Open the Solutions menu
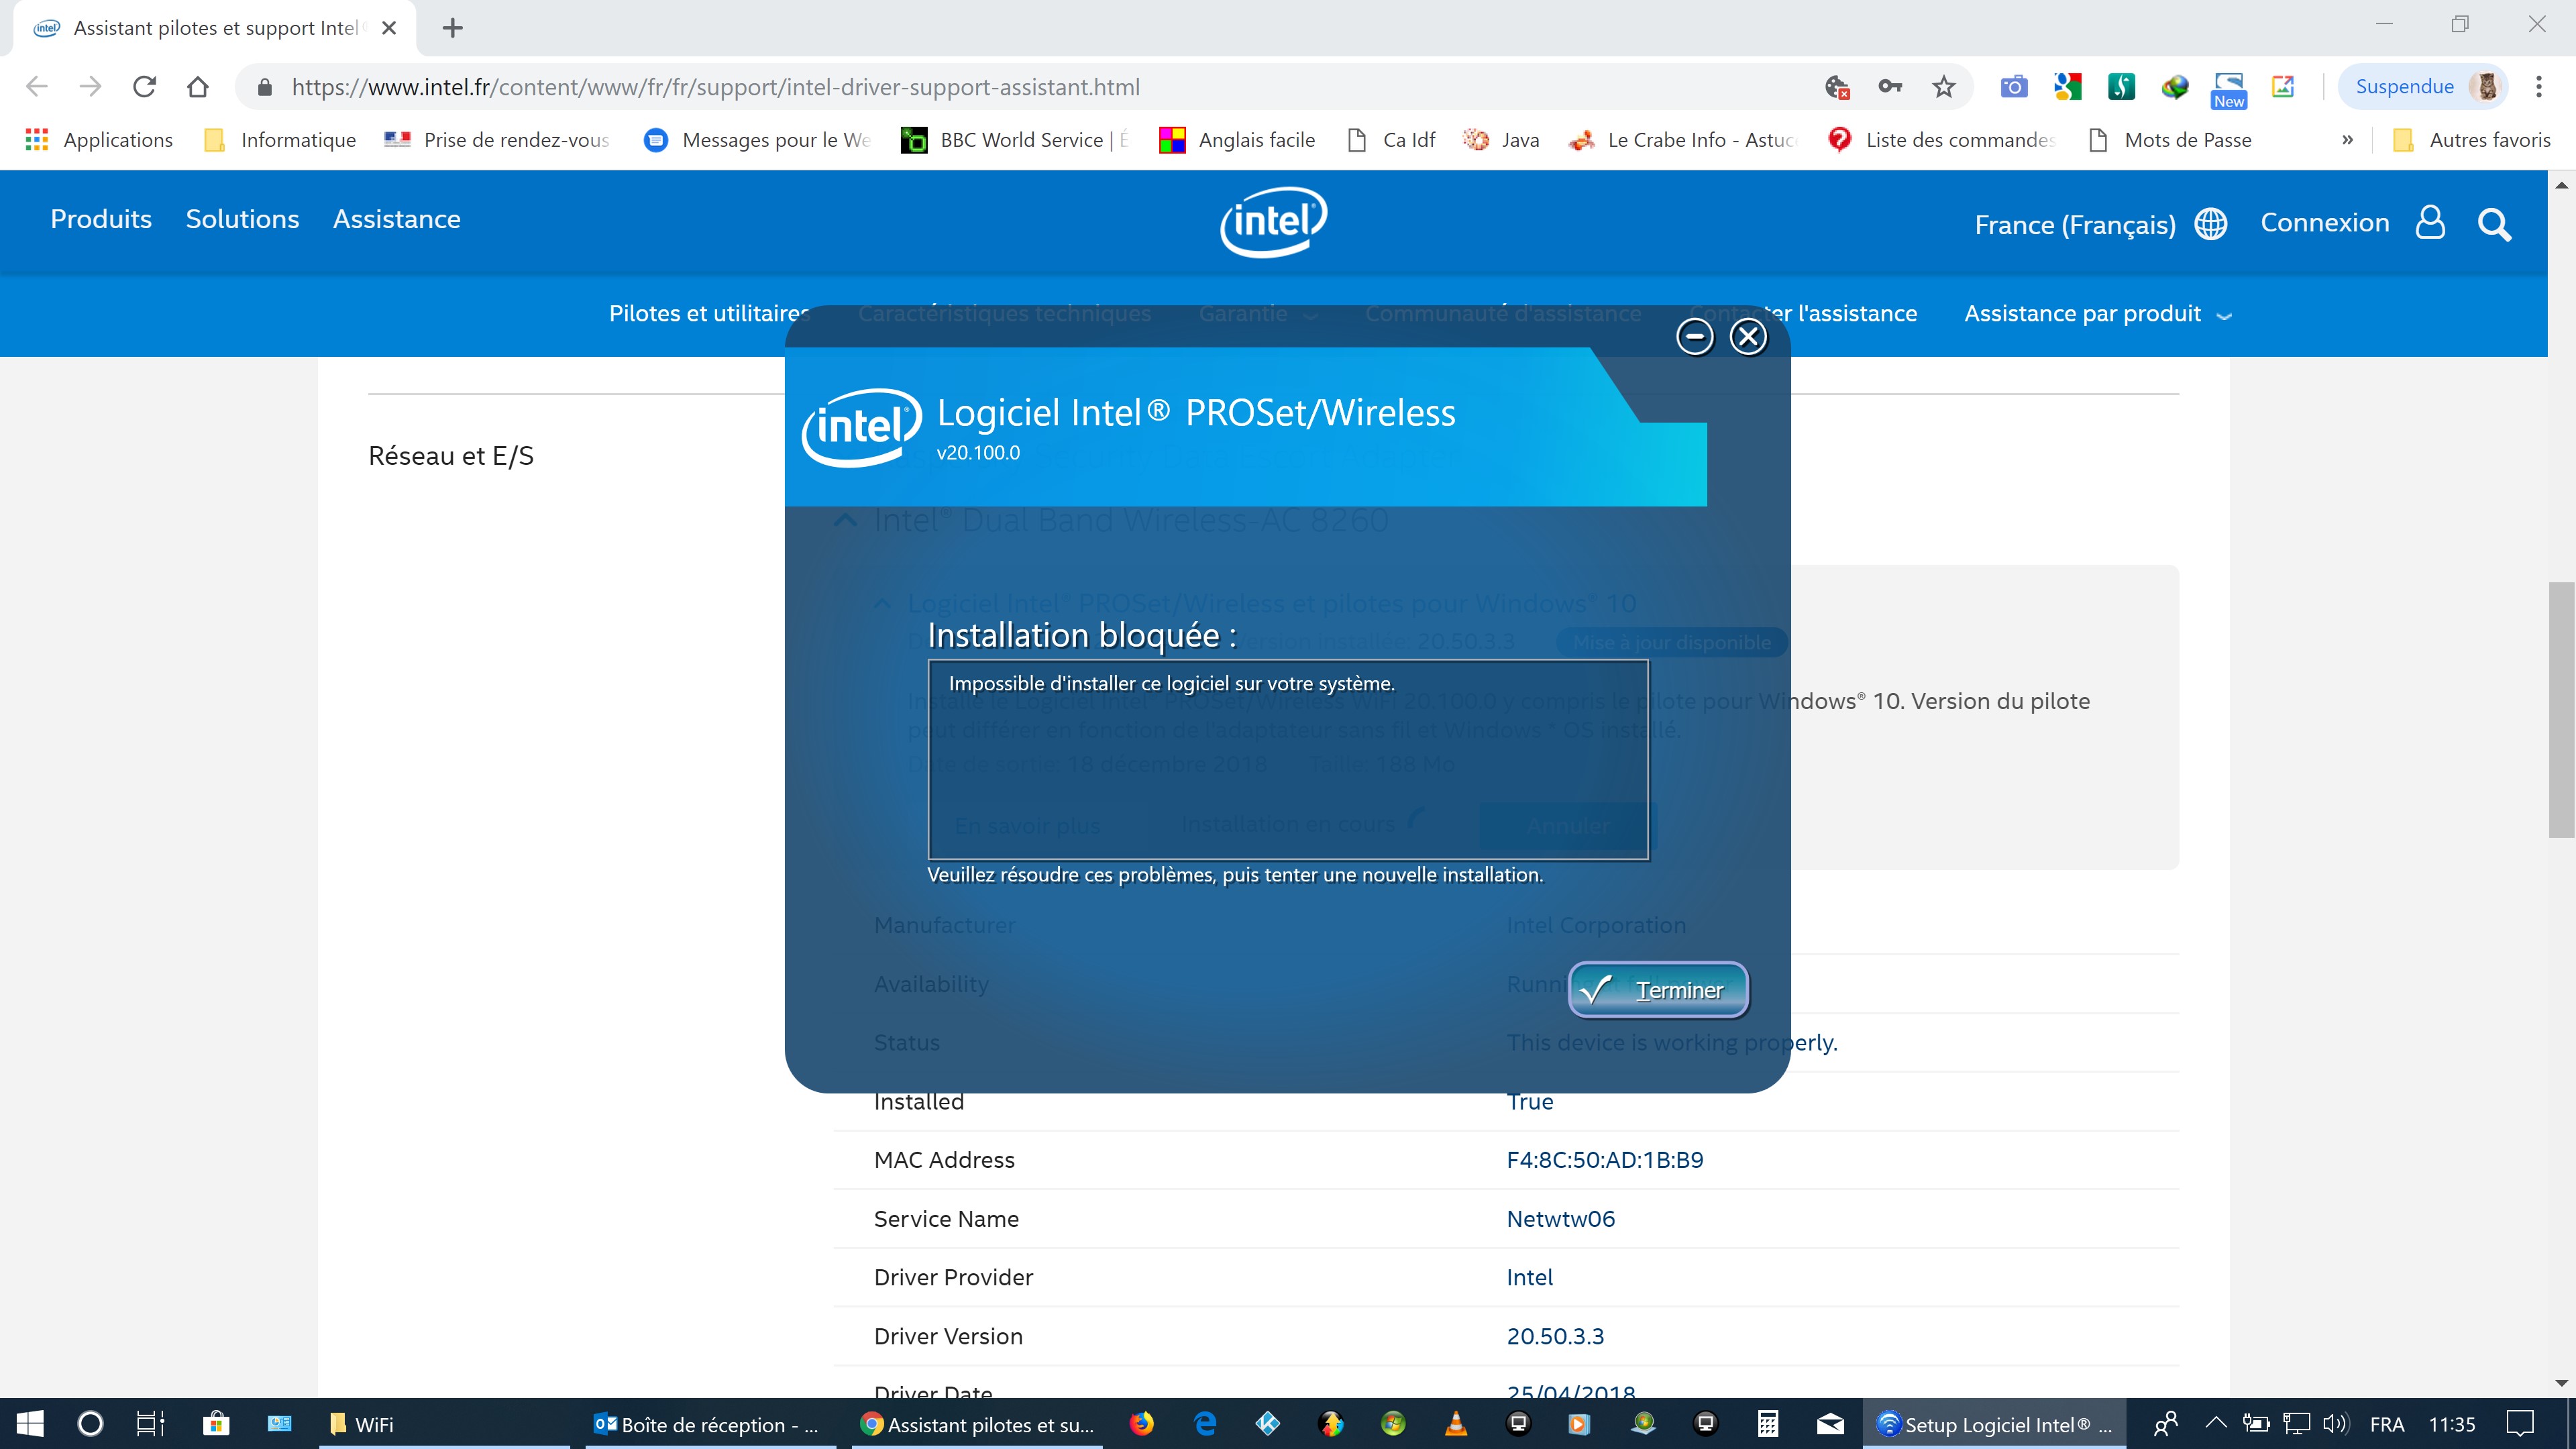2576x1449 pixels. 242,219
